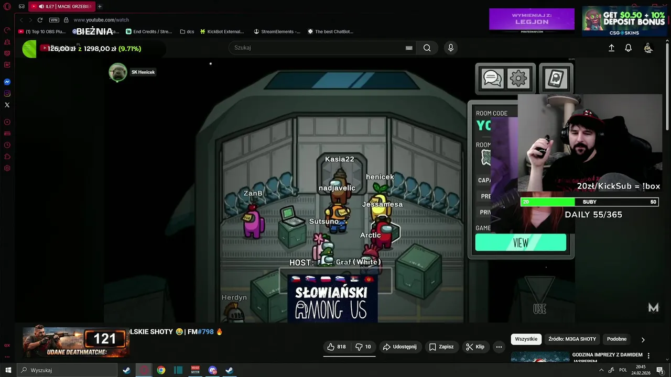This screenshot has height=377, width=671.
Task: Open Instagram in Opera sidebar
Action: coord(7,93)
